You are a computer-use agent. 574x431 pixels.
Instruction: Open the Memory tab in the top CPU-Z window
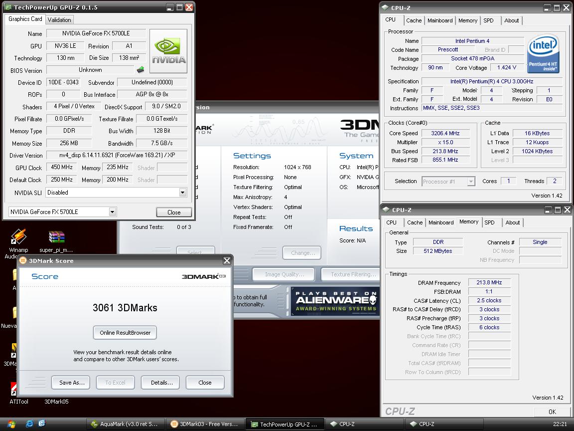point(468,20)
